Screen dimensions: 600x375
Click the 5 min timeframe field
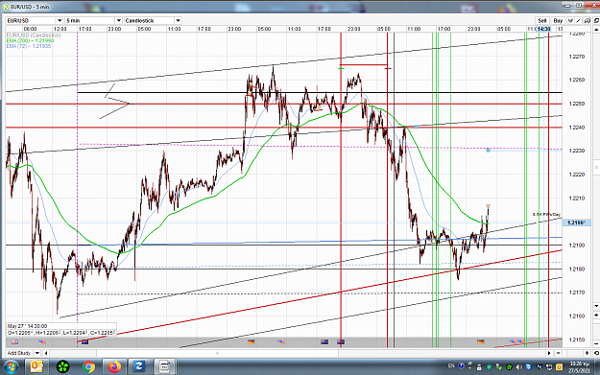pos(90,21)
